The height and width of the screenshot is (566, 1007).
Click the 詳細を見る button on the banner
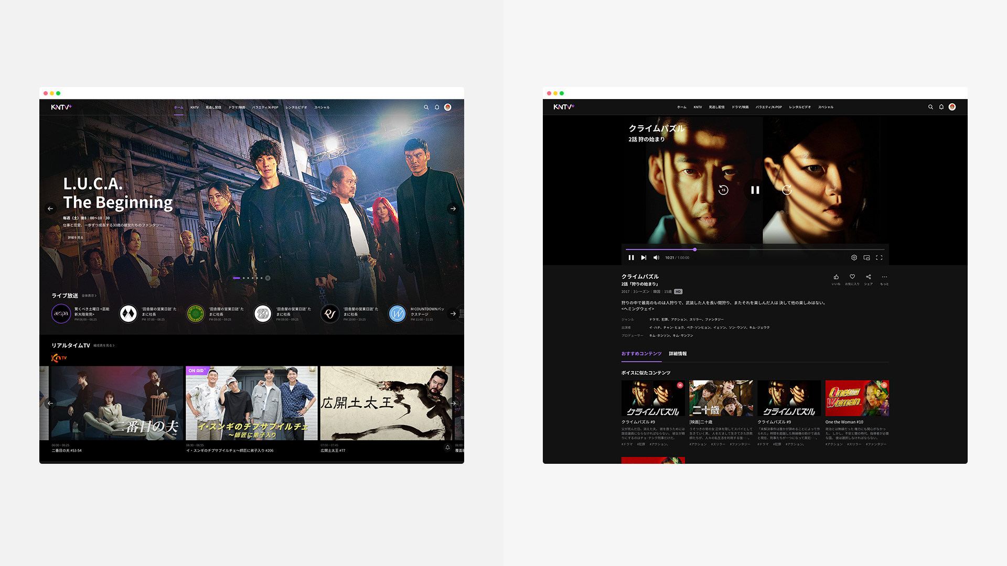point(75,237)
